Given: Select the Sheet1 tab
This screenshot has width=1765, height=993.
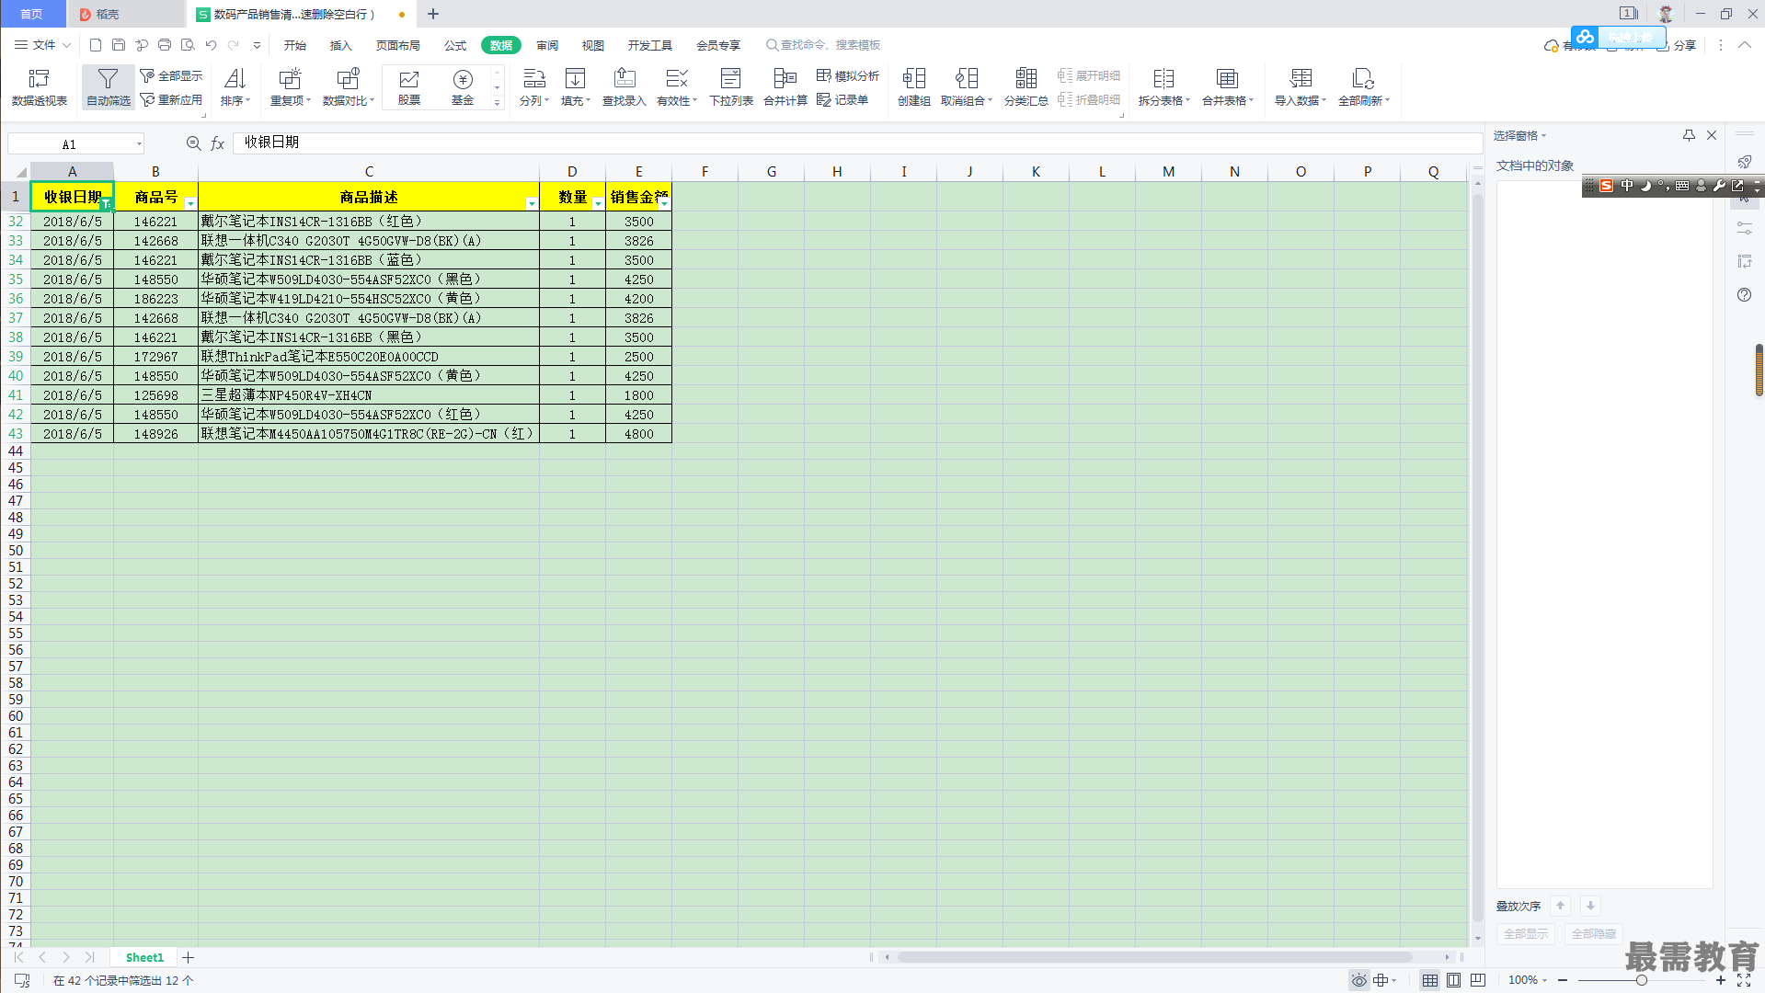Looking at the screenshot, I should pos(144,957).
